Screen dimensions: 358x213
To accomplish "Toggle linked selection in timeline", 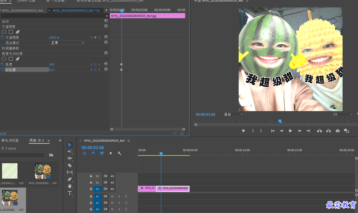I will [102, 153].
